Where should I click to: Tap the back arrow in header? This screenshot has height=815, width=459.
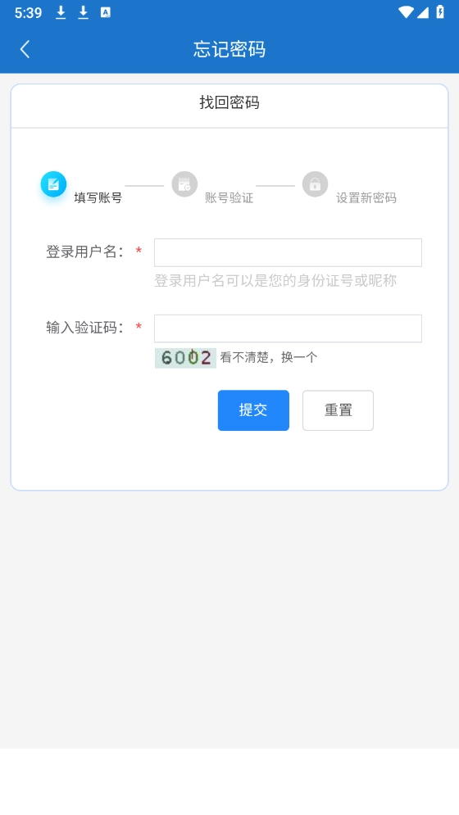[x=25, y=49]
